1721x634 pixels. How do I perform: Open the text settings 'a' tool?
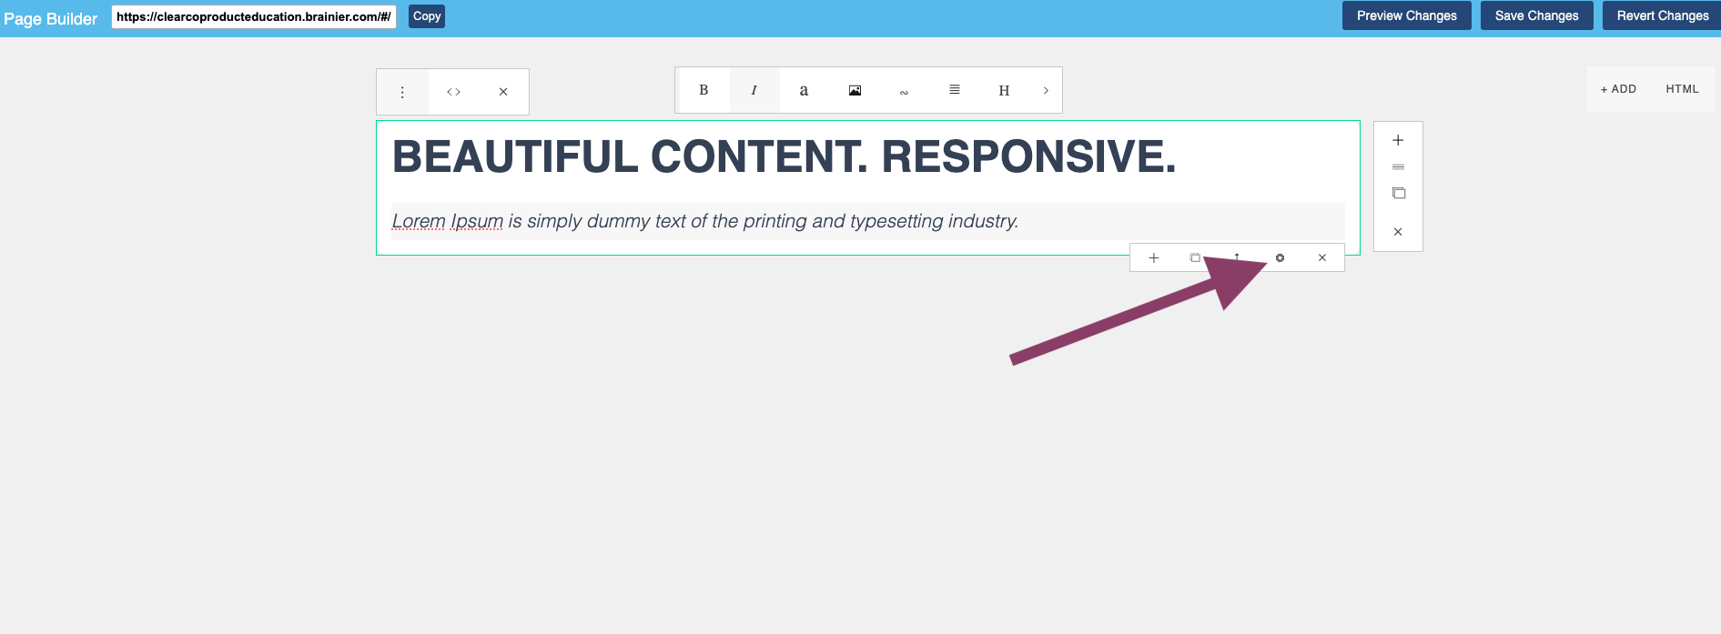(x=804, y=90)
